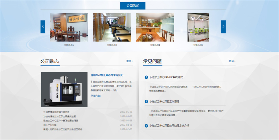Select the 公司风采4 photo thumbnail
This screenshot has width=279, height=140.
coord(155,27)
